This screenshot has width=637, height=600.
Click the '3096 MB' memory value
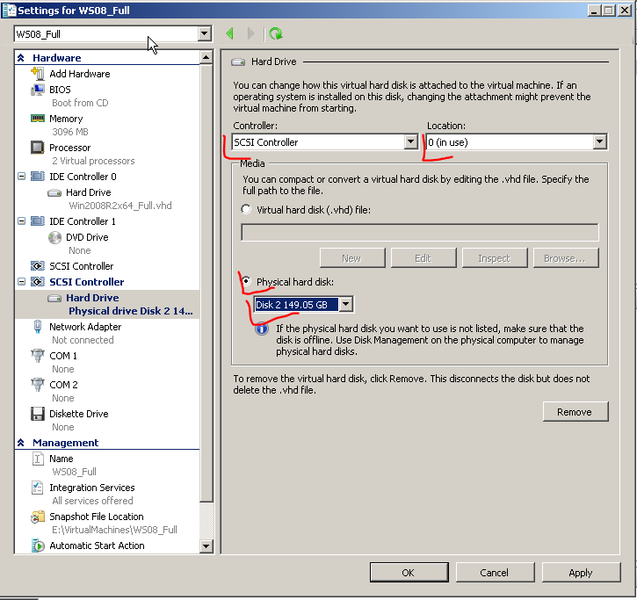(x=70, y=132)
